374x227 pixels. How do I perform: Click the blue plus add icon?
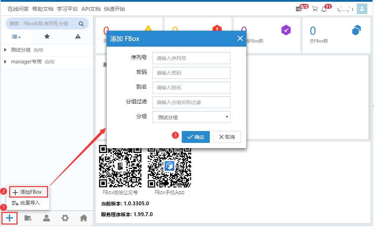click(x=9, y=218)
